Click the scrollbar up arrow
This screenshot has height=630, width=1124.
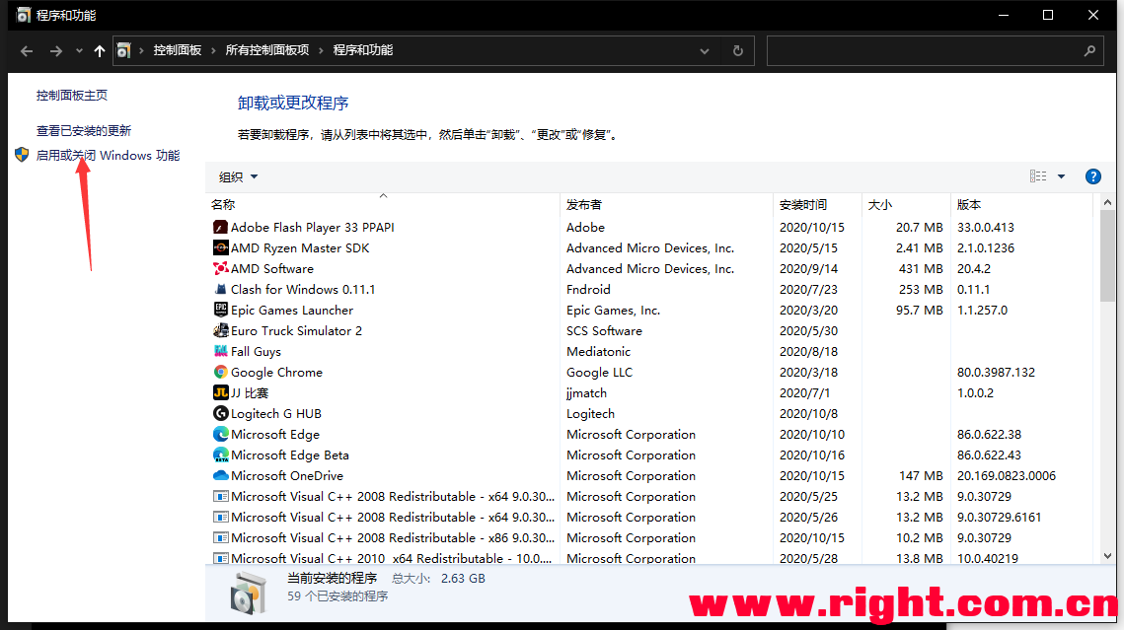click(1107, 203)
